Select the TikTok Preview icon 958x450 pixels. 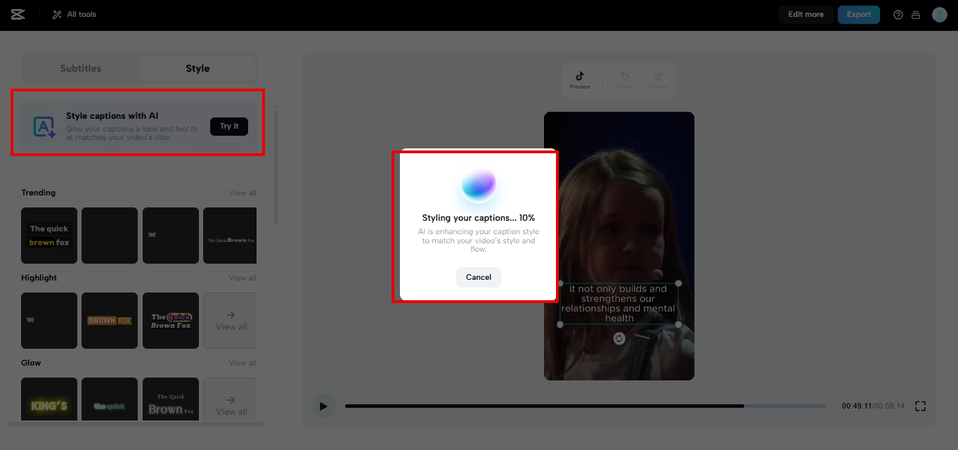579,77
